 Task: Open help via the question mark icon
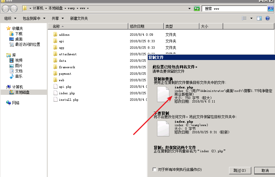268,18
